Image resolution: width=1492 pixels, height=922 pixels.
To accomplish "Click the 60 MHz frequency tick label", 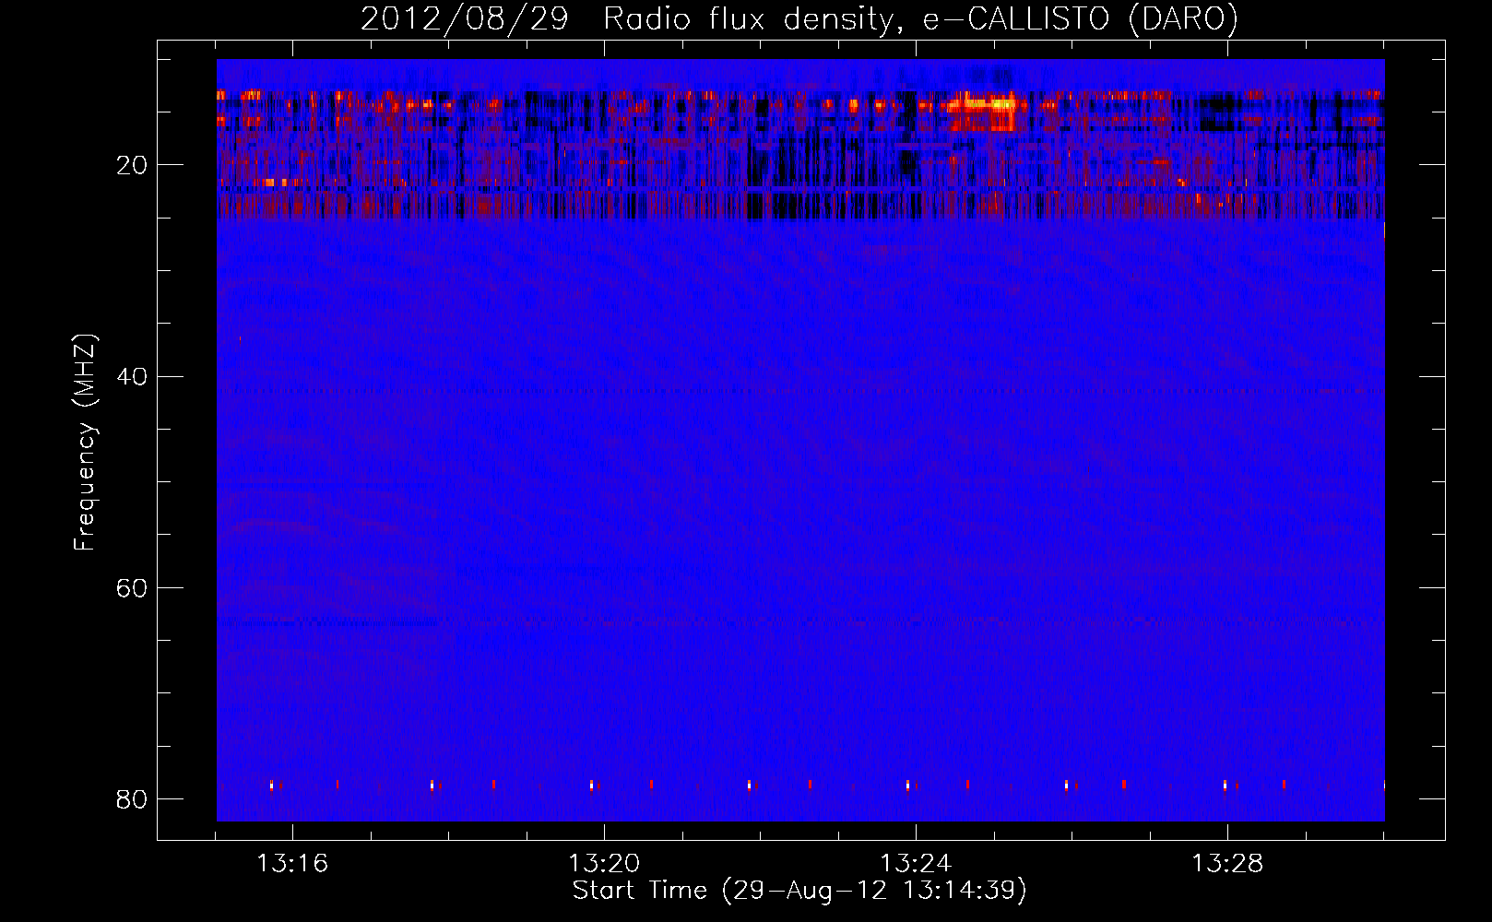I will click(x=132, y=587).
